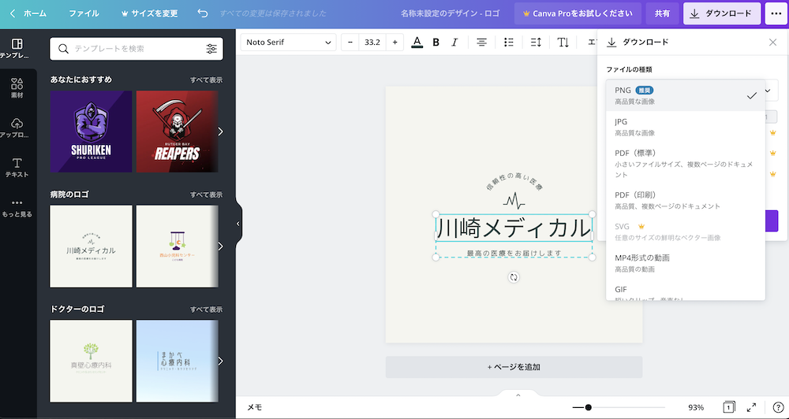Open the page grid view icon

[729, 407]
